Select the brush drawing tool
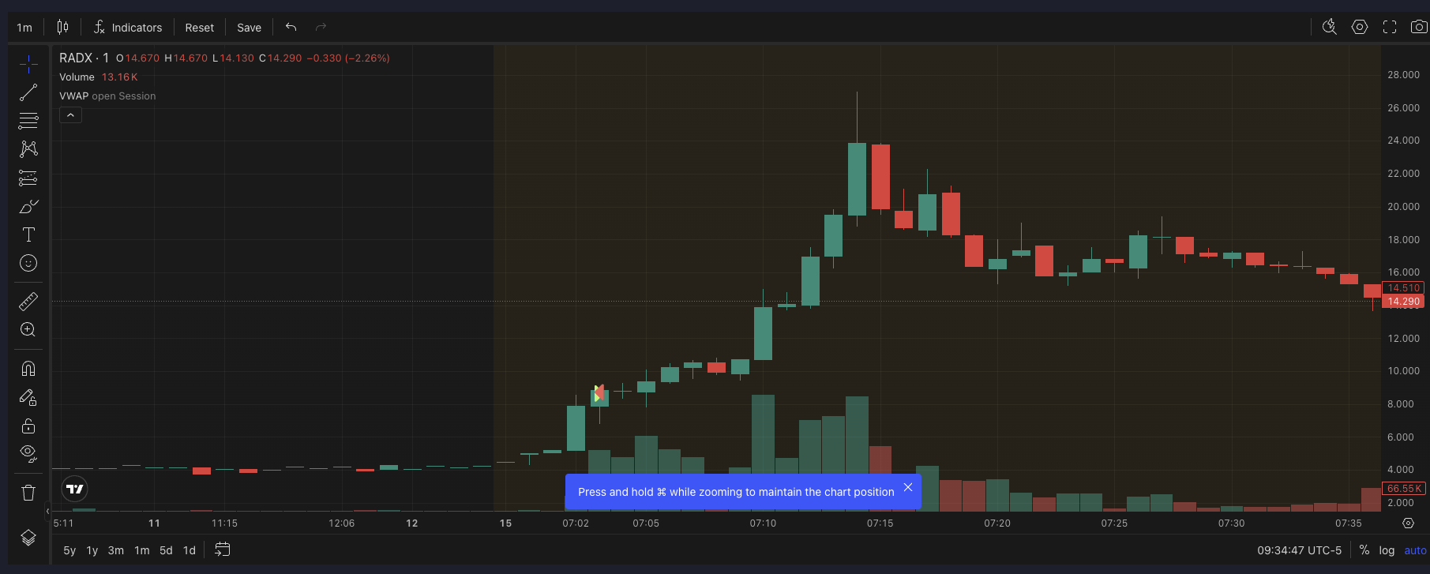This screenshot has height=574, width=1430. pos(28,207)
